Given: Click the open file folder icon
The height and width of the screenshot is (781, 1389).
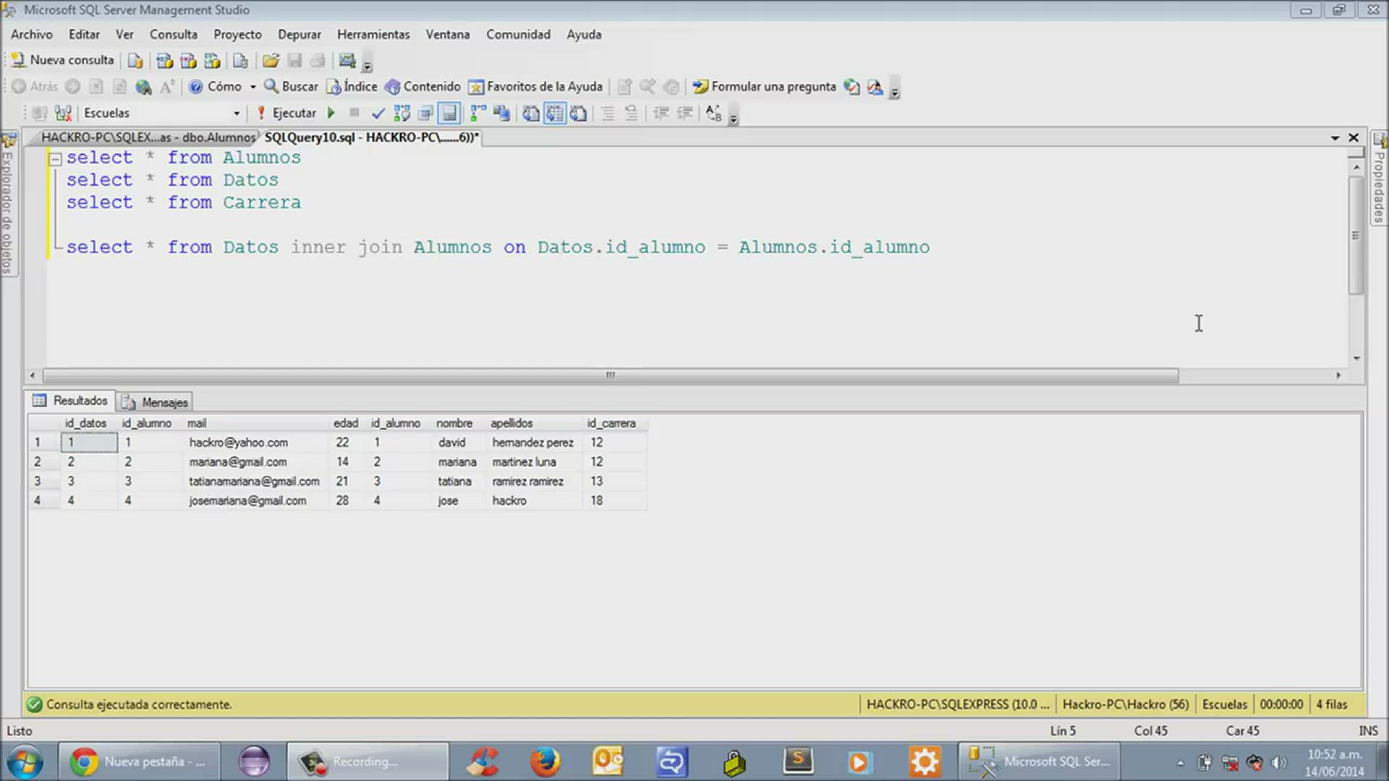Looking at the screenshot, I should (271, 61).
